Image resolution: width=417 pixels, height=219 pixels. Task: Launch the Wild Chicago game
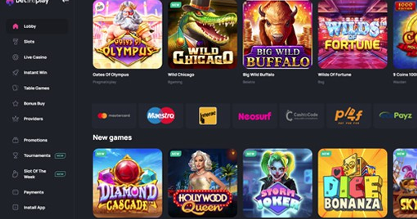pos(203,34)
